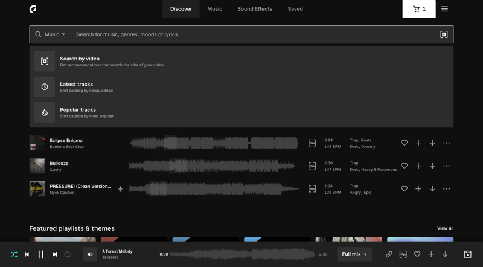Choose the Popular tracks suggestion
The image size is (483, 267).
pos(241,112)
